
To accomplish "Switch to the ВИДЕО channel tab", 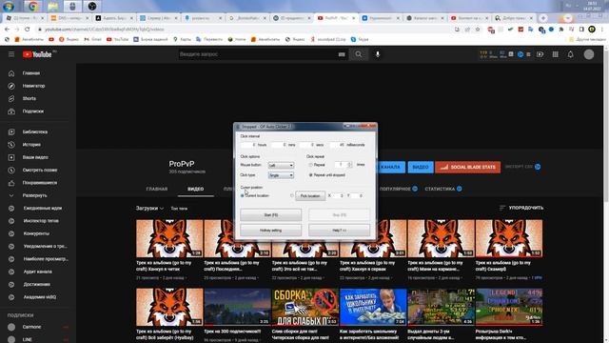I will 195,189.
